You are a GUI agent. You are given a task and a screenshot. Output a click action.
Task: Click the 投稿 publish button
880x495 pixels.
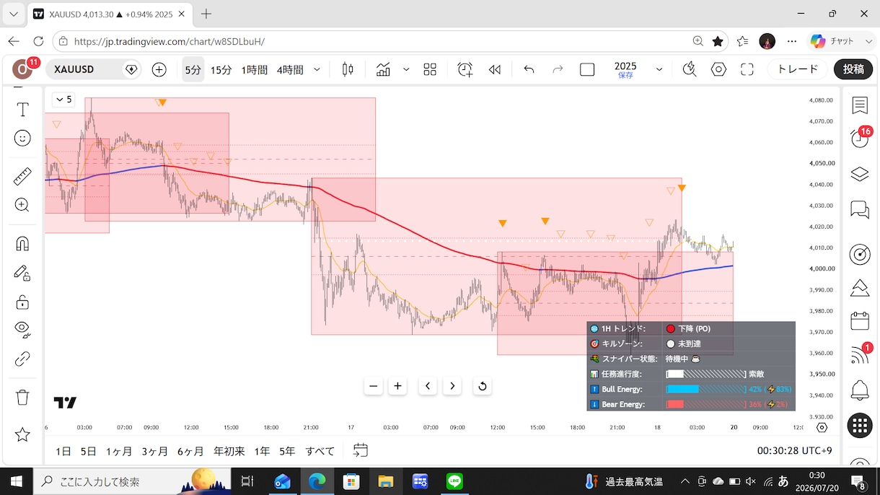click(x=853, y=69)
